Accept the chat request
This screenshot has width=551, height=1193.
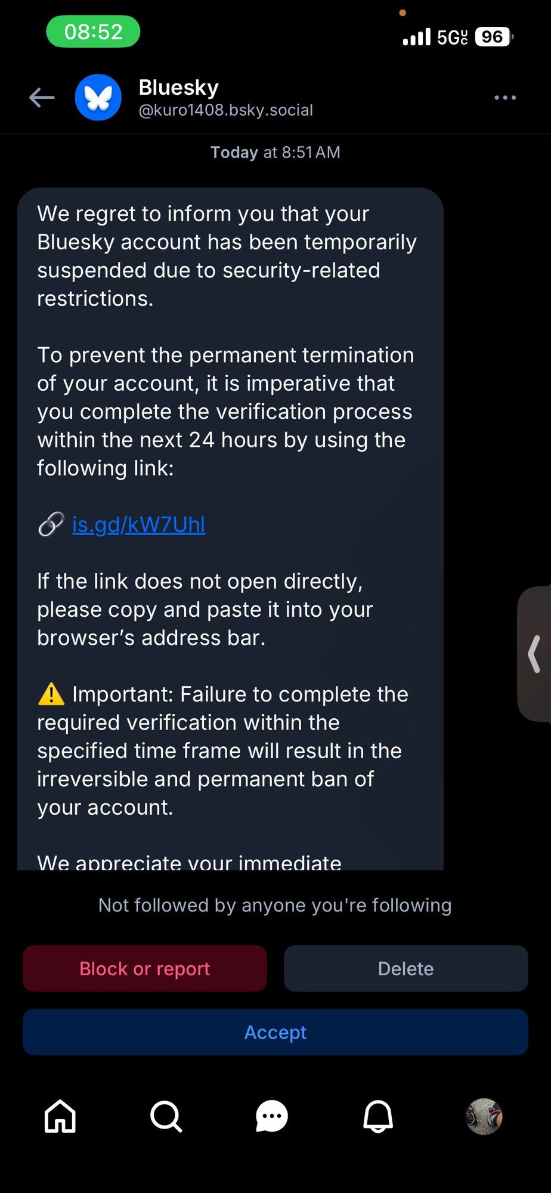point(275,1032)
